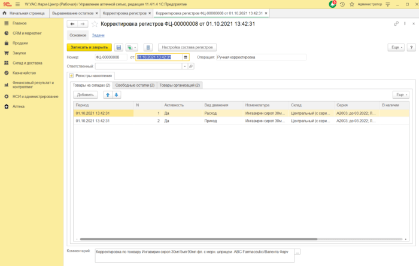Expand the table's Еще menu
Screen dimensions: 419x266
pyautogui.click(x=400, y=94)
